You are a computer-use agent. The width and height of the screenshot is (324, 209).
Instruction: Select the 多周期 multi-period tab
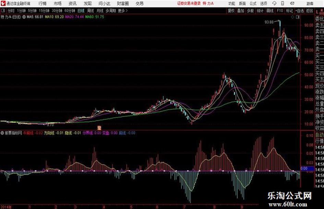click(110, 11)
